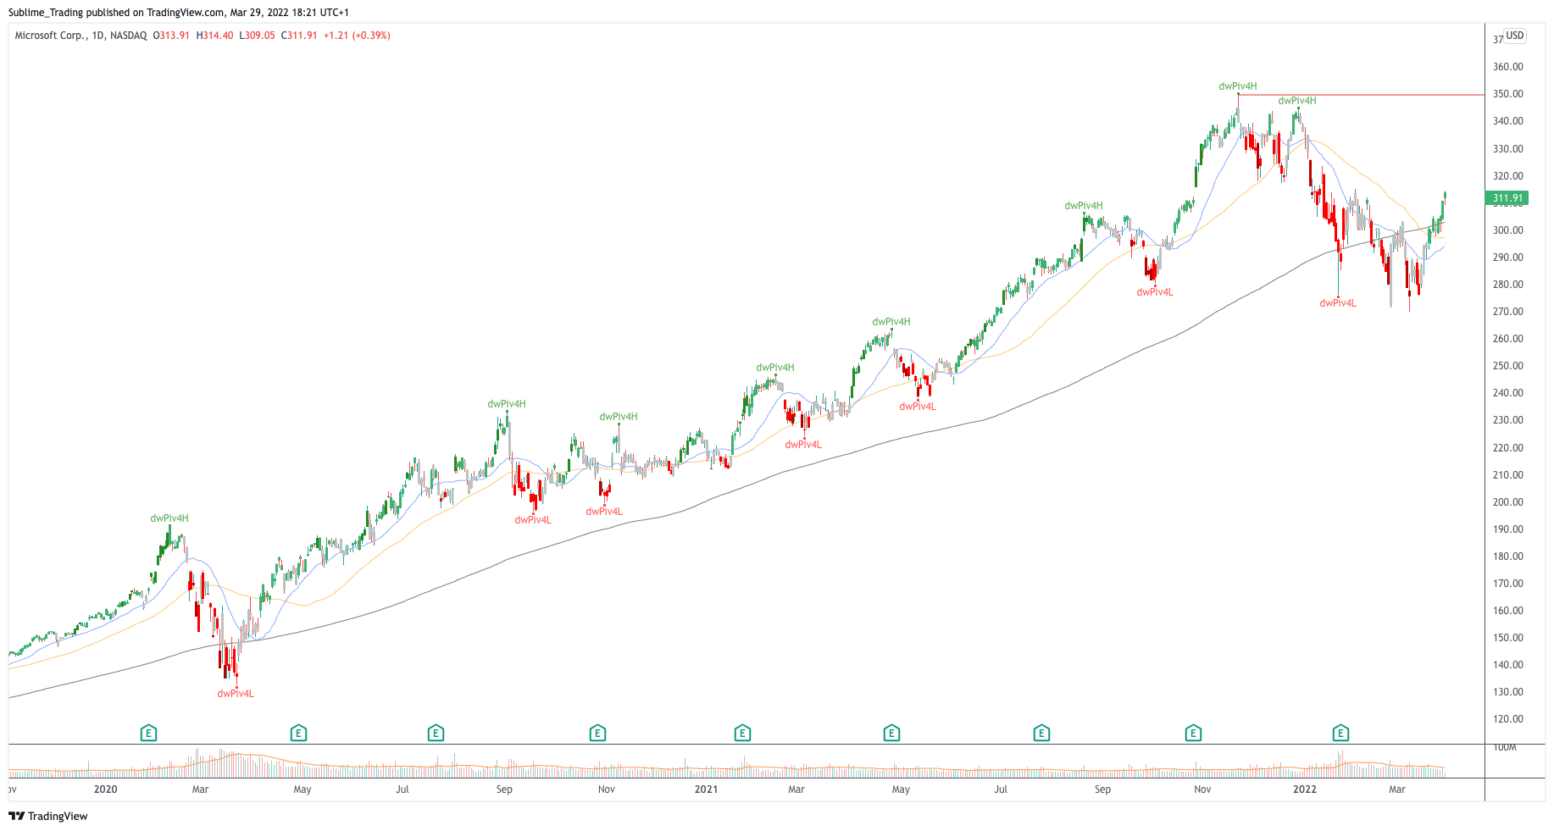The image size is (1554, 831).
Task: Click the earnings marker just after 2020 start
Action: coord(148,733)
